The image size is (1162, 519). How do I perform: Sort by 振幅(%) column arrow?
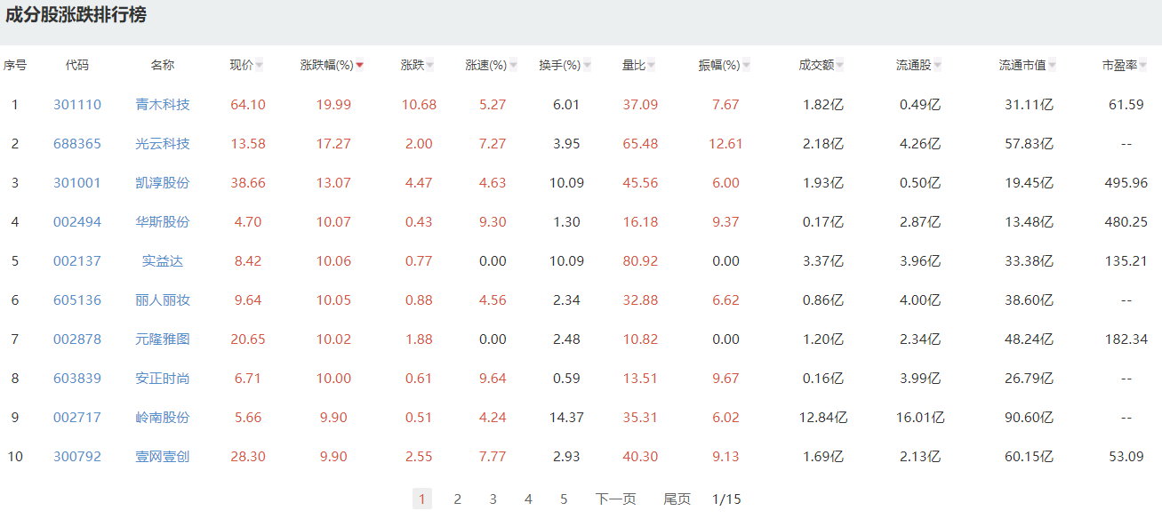tap(746, 65)
